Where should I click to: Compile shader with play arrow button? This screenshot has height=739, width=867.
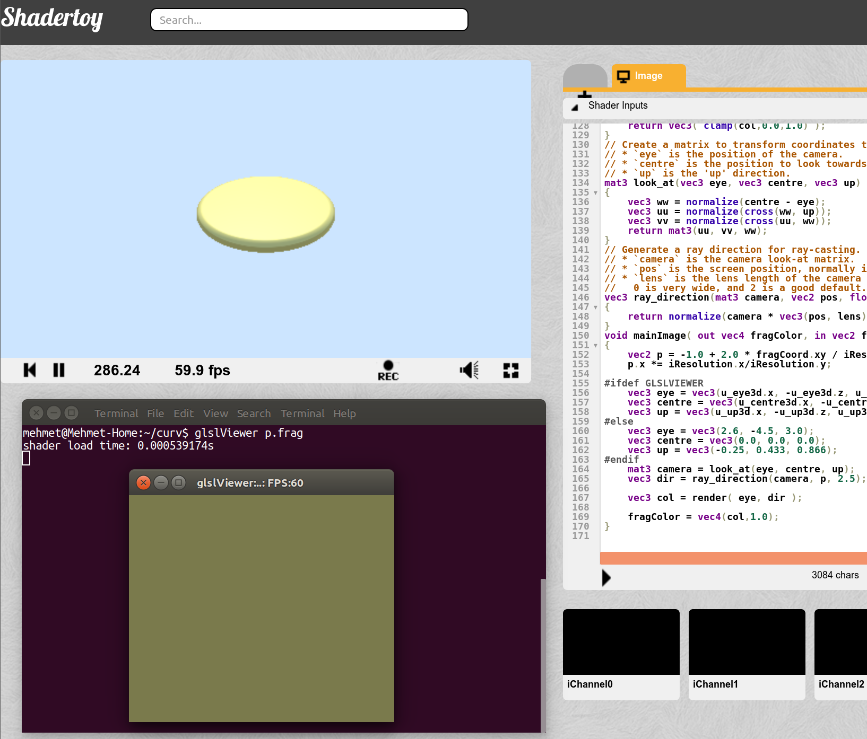click(x=606, y=577)
